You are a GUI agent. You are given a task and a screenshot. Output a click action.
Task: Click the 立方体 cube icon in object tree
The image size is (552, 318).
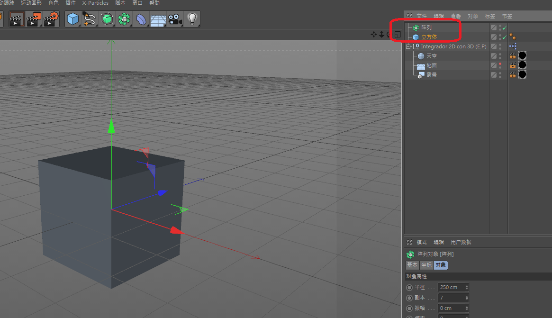tap(416, 37)
